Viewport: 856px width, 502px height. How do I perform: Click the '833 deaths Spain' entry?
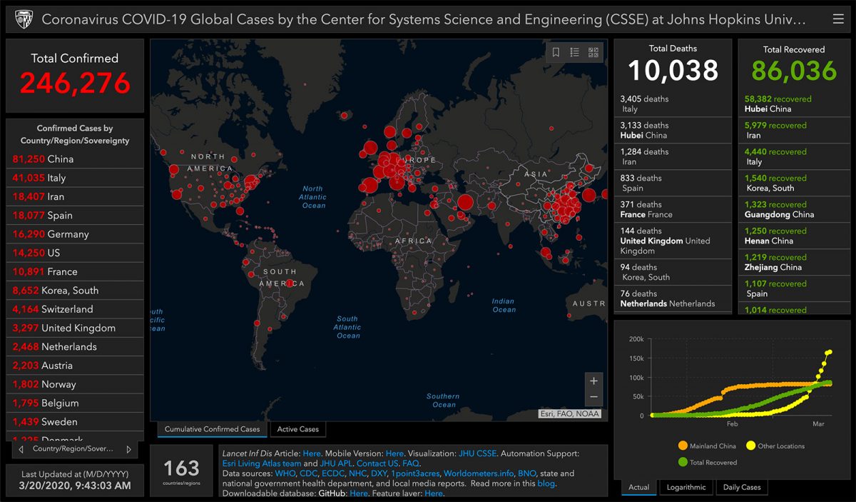673,183
